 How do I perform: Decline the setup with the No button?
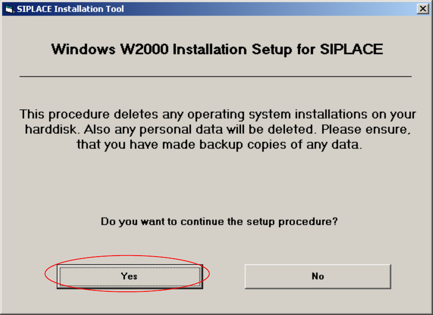(x=317, y=276)
